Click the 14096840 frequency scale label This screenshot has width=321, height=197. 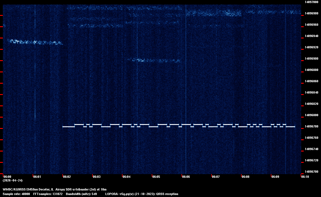click(x=311, y=92)
